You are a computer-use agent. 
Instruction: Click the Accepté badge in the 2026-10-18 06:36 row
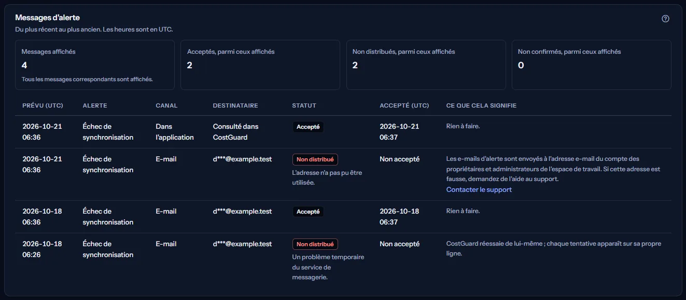click(308, 212)
